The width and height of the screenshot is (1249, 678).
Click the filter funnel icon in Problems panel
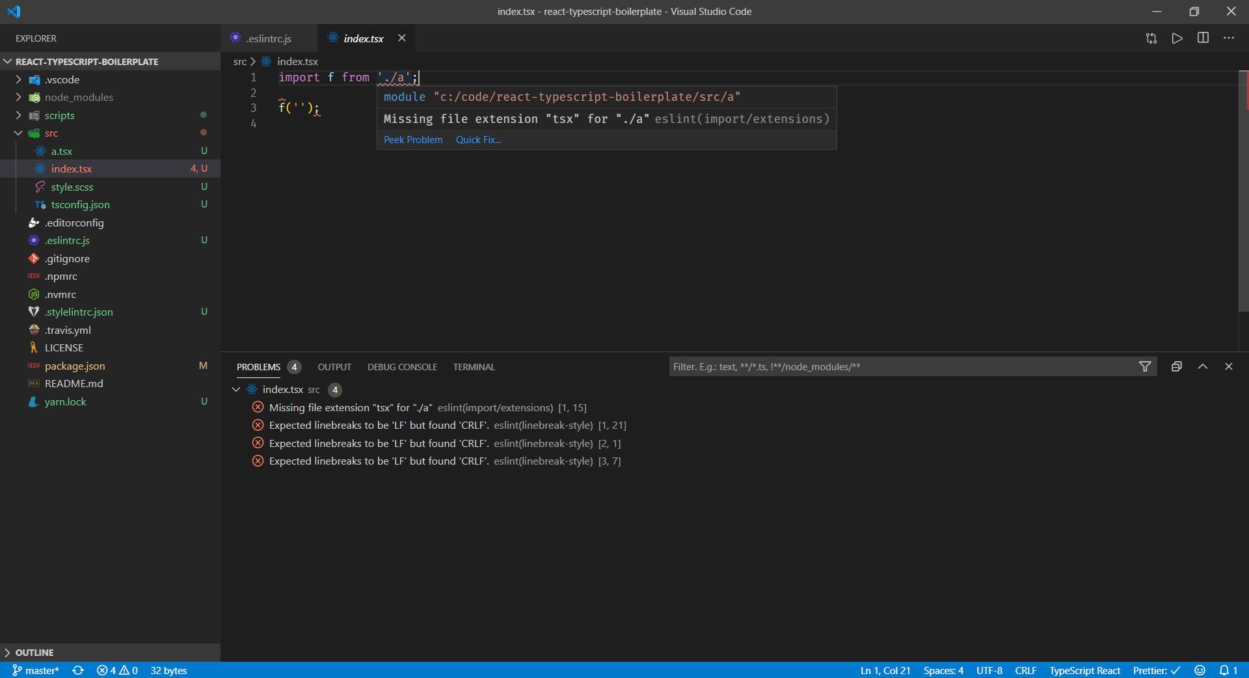pos(1146,366)
